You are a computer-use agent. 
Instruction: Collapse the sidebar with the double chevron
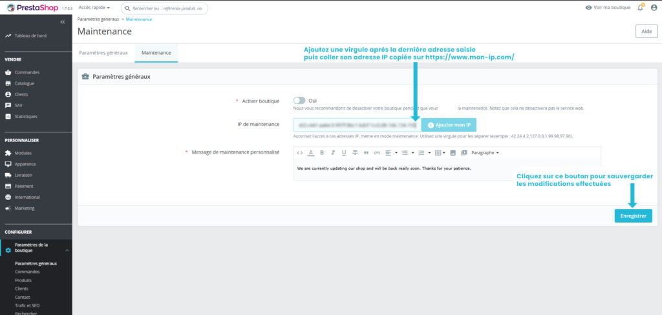[63, 22]
